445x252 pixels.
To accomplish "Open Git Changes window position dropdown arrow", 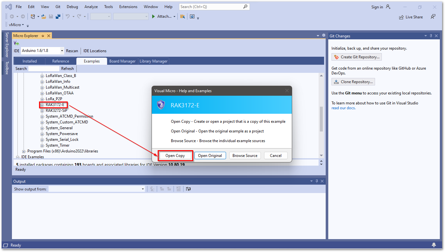I will coord(426,36).
